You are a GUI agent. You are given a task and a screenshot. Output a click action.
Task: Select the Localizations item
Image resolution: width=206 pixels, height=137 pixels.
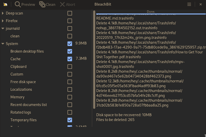pyautogui.click(x=21, y=89)
